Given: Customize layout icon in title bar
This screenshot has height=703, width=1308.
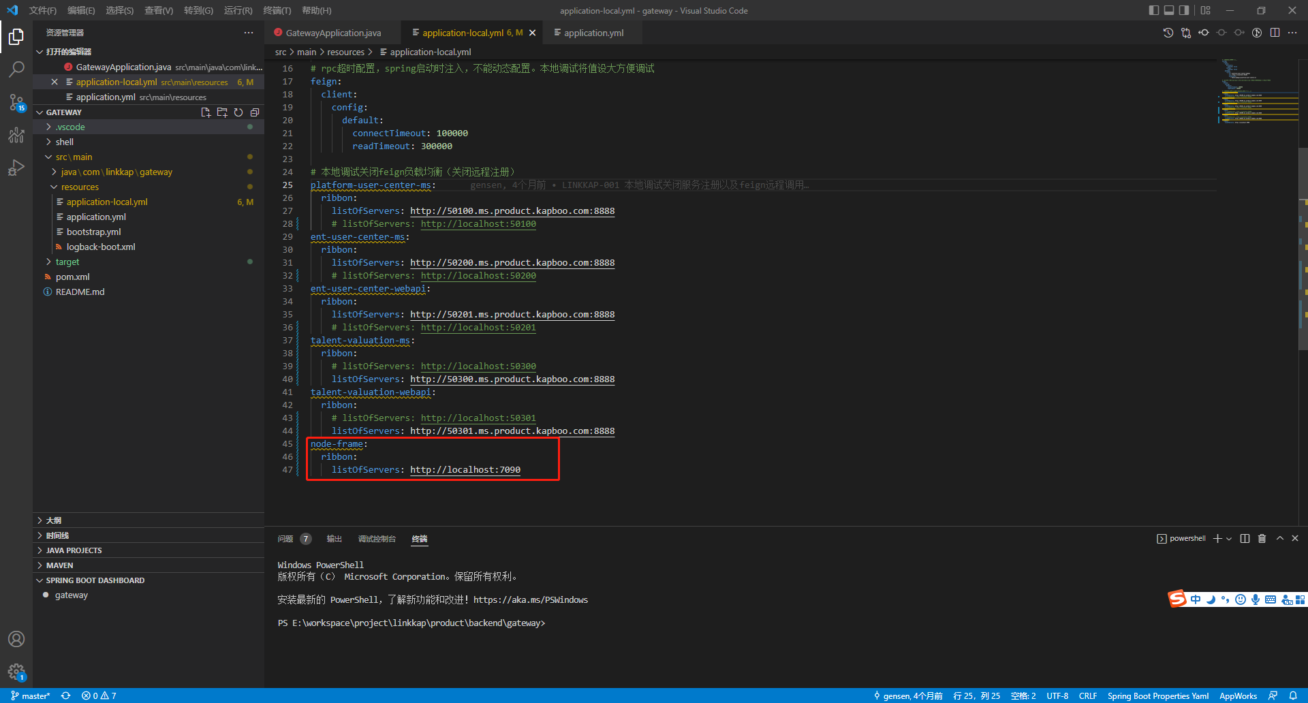Looking at the screenshot, I should coord(1206,10).
